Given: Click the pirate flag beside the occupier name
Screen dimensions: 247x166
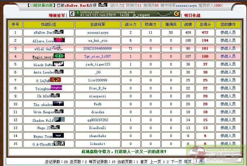Looking at the screenshot, I should click(x=103, y=5).
